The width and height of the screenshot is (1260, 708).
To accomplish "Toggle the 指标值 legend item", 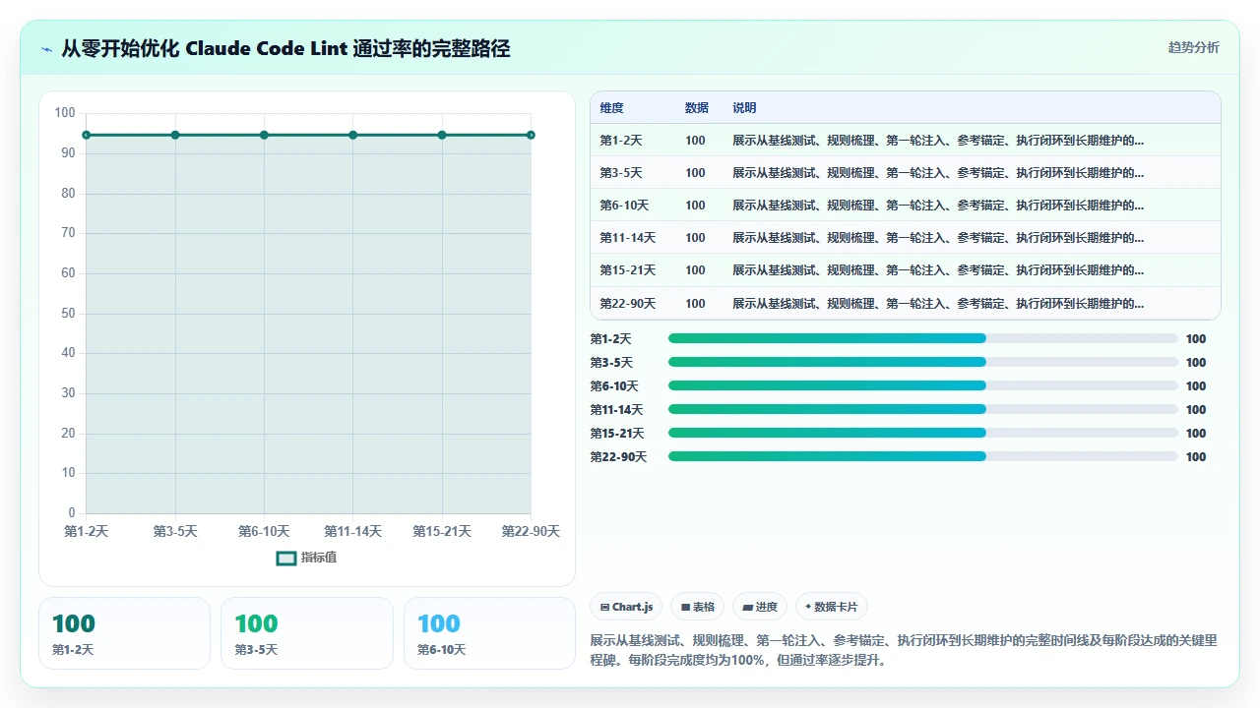I will pos(307,558).
